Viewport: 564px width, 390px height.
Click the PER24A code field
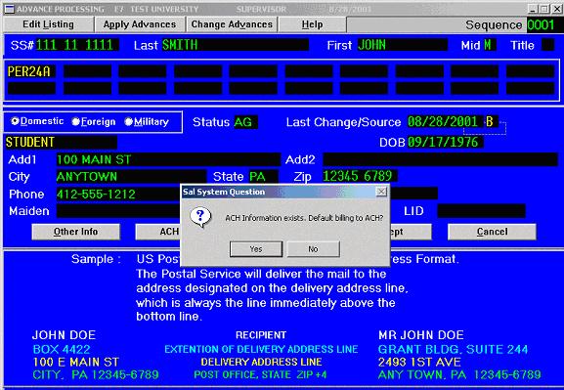[31, 71]
